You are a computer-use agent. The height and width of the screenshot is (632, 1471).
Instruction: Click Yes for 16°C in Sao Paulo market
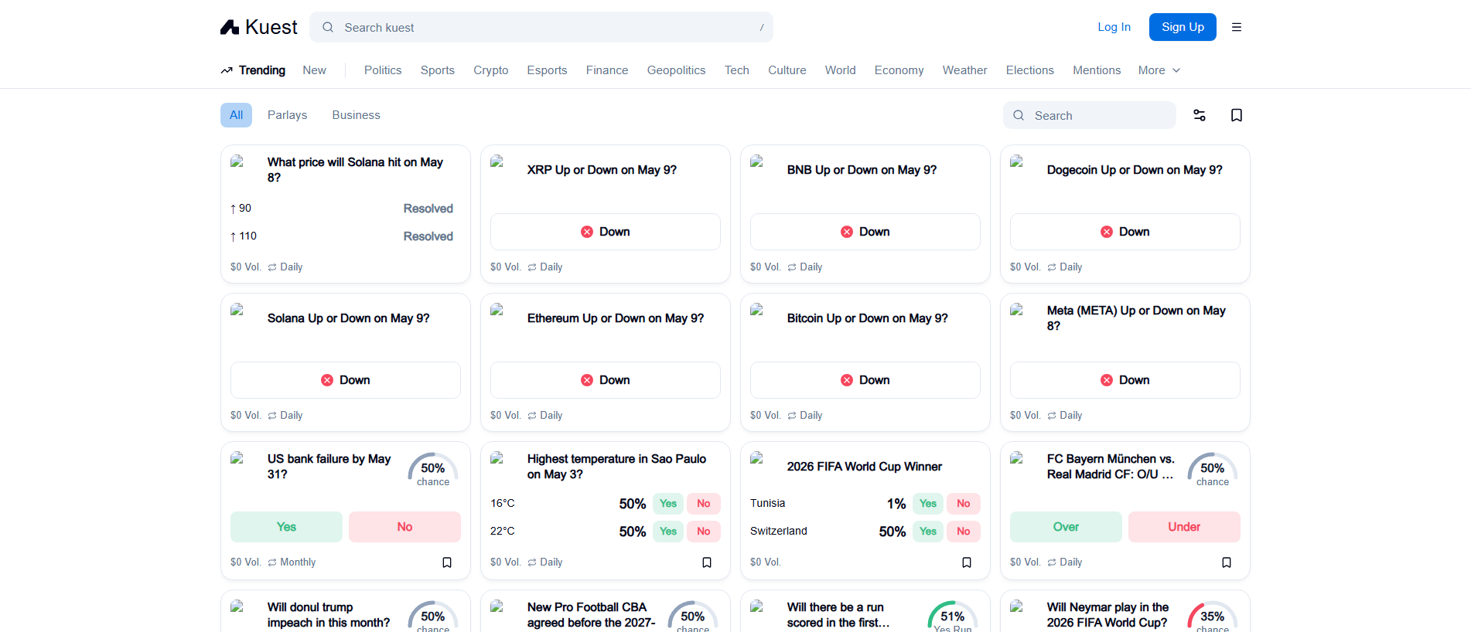pos(668,504)
